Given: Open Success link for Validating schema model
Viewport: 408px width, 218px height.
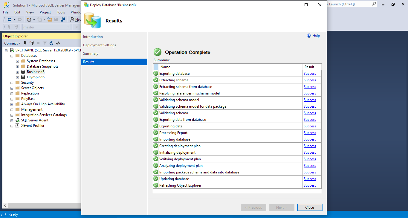Looking at the screenshot, I should 310,100.
